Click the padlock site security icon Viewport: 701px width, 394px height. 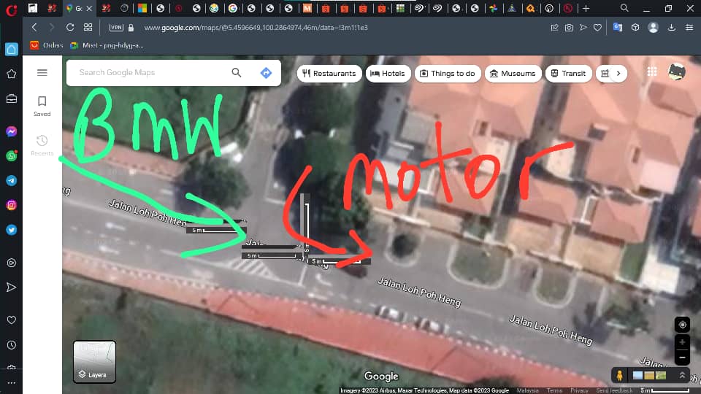click(x=131, y=28)
